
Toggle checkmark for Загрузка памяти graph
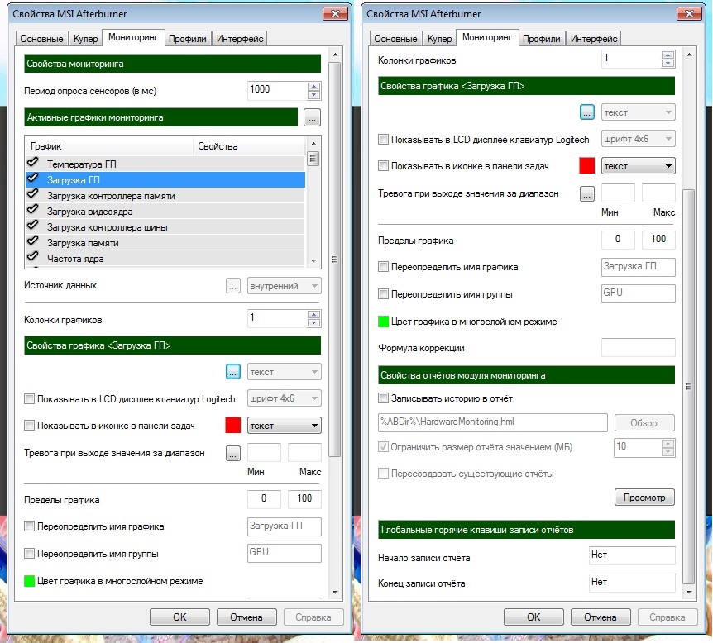[33, 241]
